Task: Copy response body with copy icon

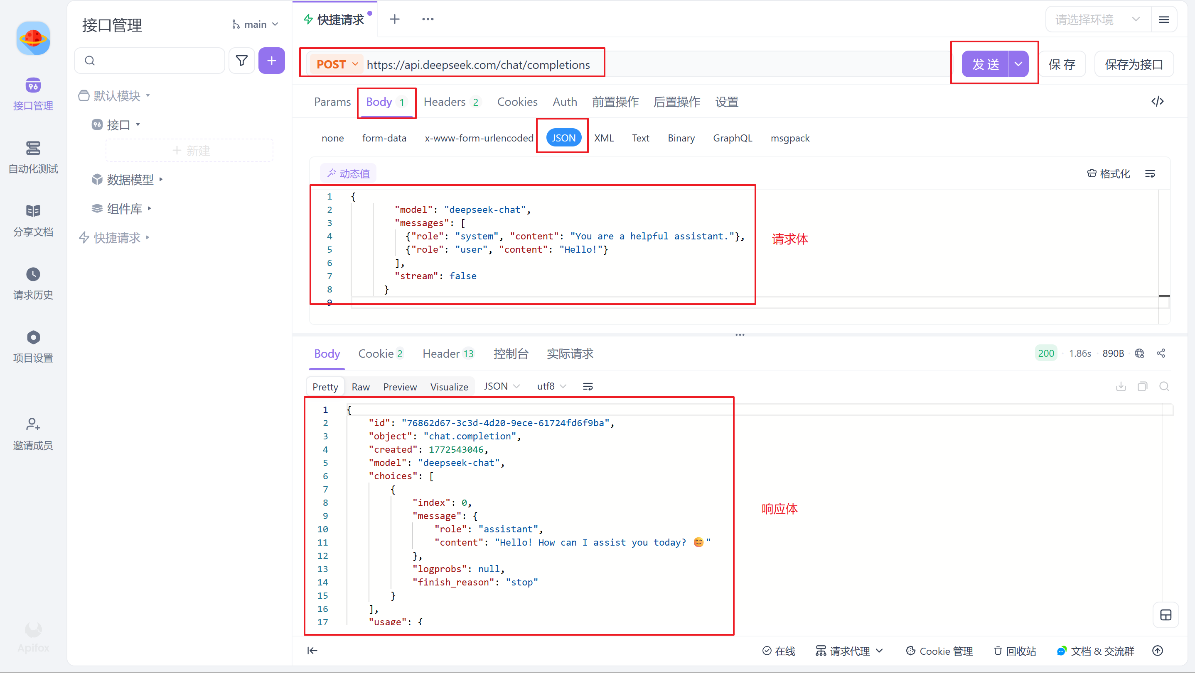Action: 1142,386
